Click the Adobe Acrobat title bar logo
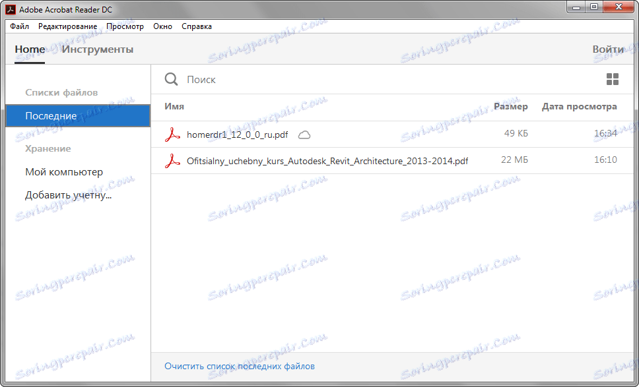This screenshot has width=639, height=387. tap(11, 9)
